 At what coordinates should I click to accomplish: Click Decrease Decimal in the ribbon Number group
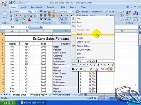[x=66, y=20]
